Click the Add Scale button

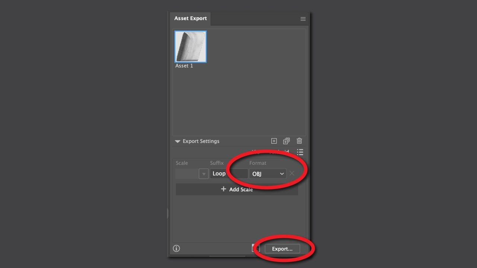coord(237,189)
